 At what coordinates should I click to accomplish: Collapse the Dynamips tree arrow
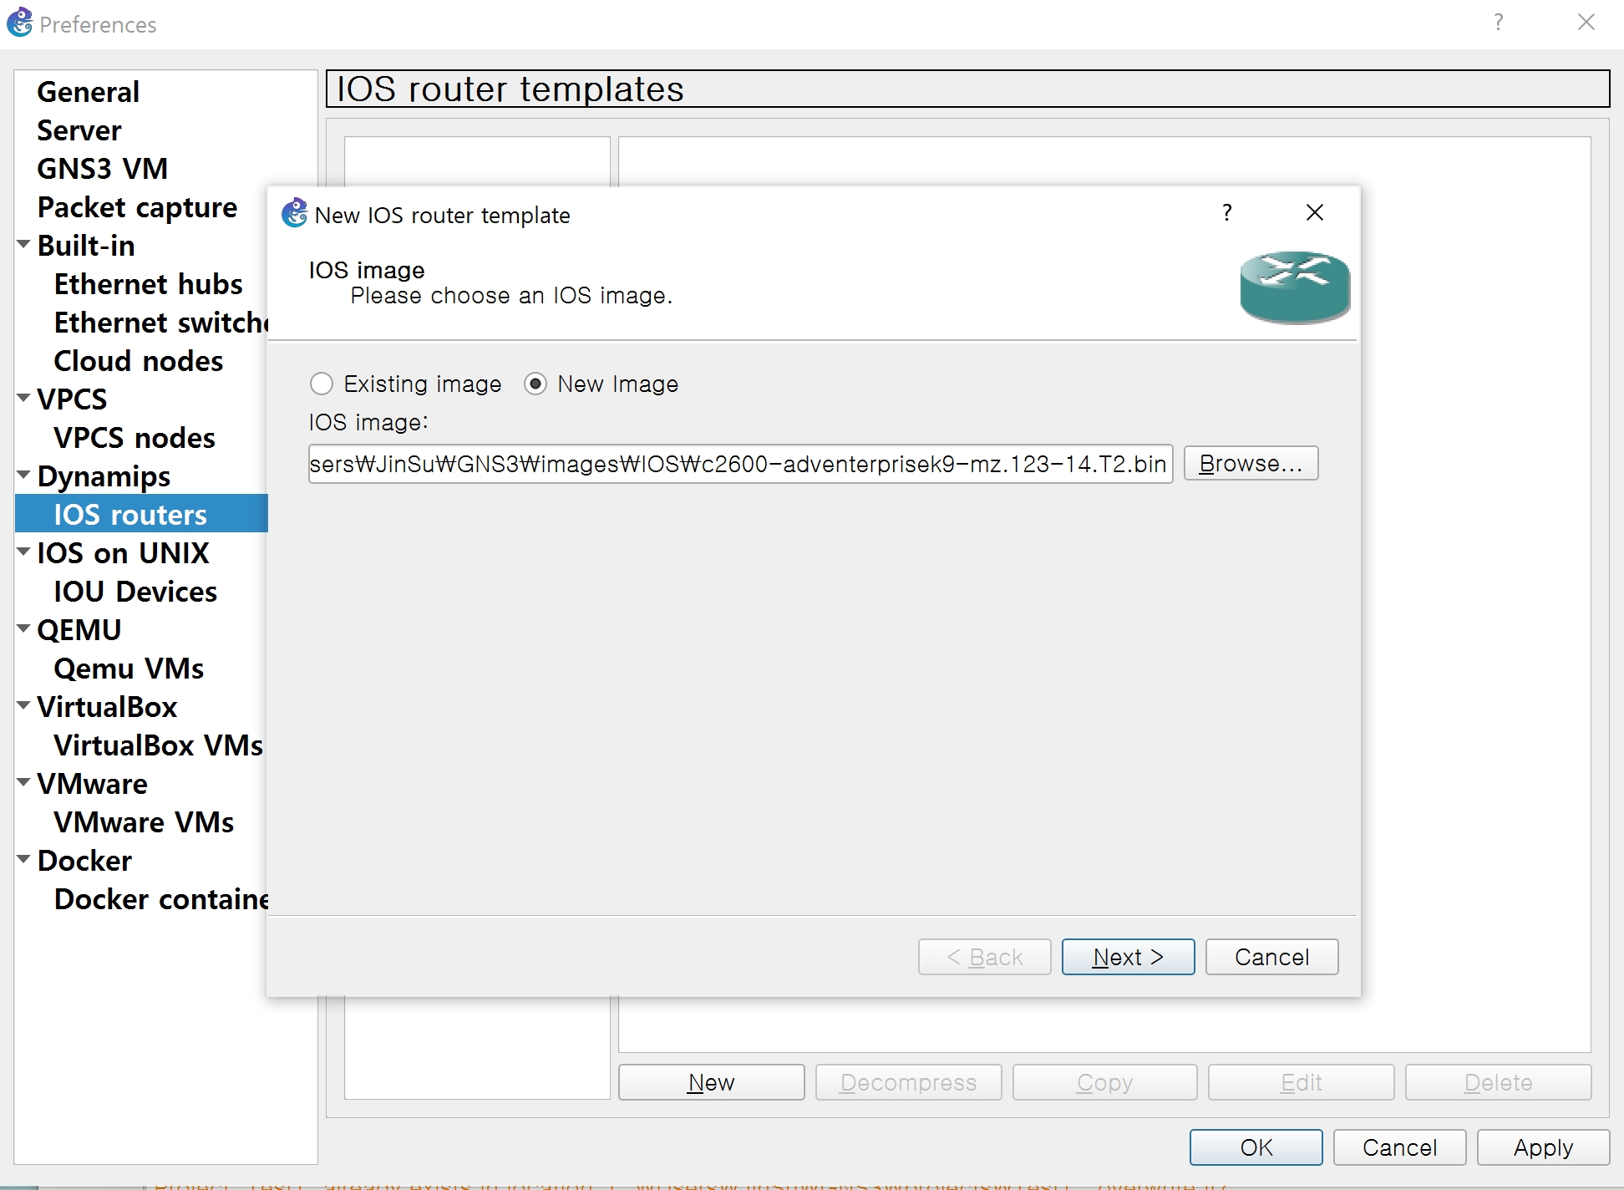click(x=24, y=475)
